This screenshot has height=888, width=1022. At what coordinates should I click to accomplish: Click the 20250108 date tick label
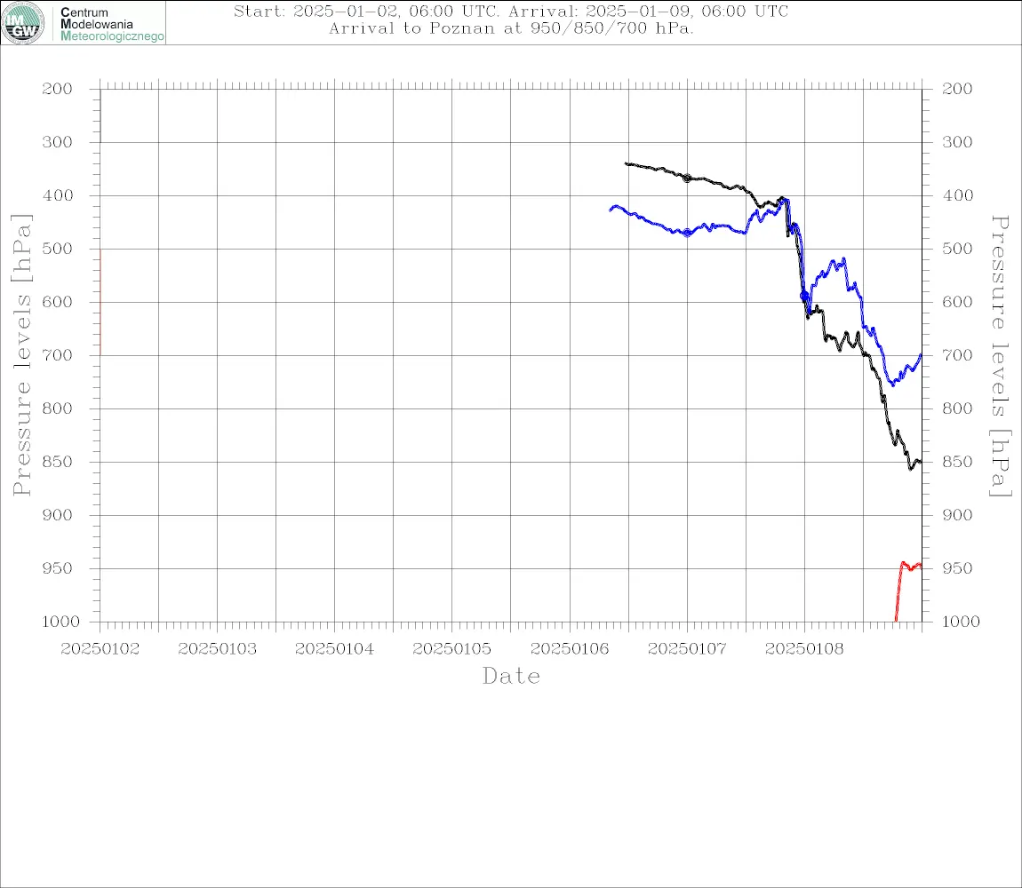pos(804,649)
